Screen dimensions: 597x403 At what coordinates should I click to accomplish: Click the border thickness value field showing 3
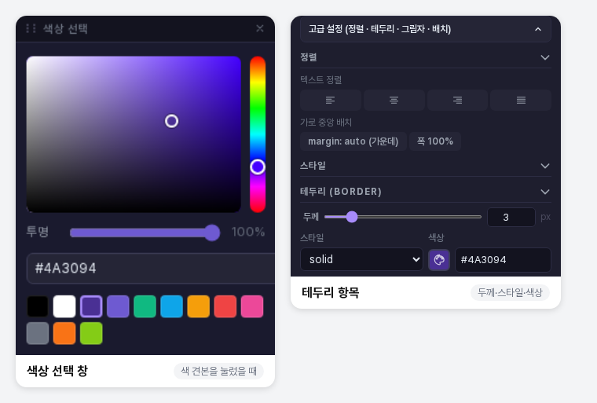tap(511, 217)
